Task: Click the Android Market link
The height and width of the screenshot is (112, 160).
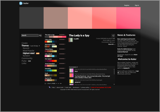Action: click(123, 52)
